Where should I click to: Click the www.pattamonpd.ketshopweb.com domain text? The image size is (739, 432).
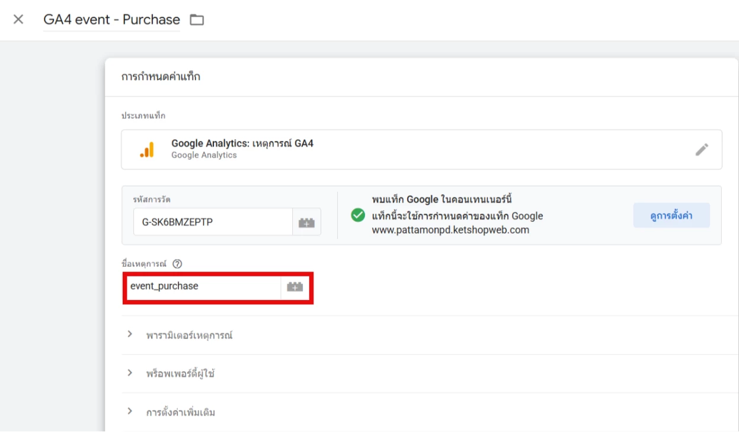pos(450,230)
